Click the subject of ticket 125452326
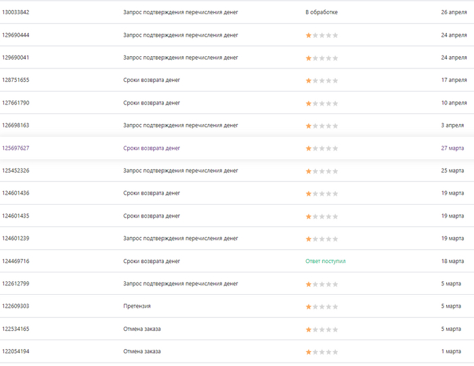Image resolution: width=474 pixels, height=366 pixels. (181, 171)
